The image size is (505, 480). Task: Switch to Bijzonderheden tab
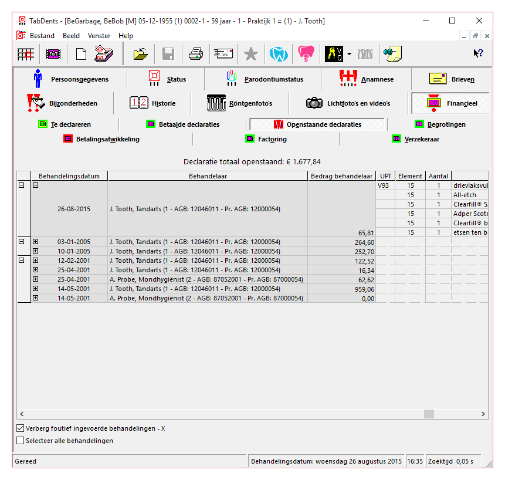tap(63, 103)
